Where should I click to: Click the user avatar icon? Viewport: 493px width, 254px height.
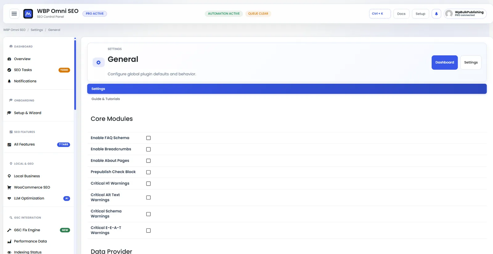[449, 14]
